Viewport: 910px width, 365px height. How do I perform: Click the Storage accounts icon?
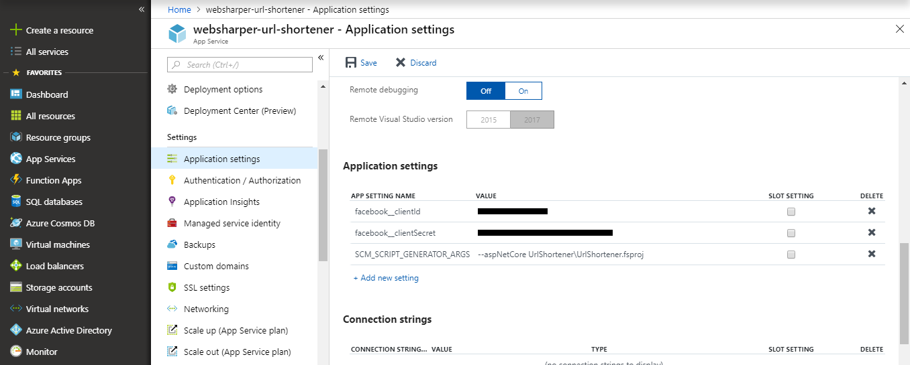tap(16, 287)
